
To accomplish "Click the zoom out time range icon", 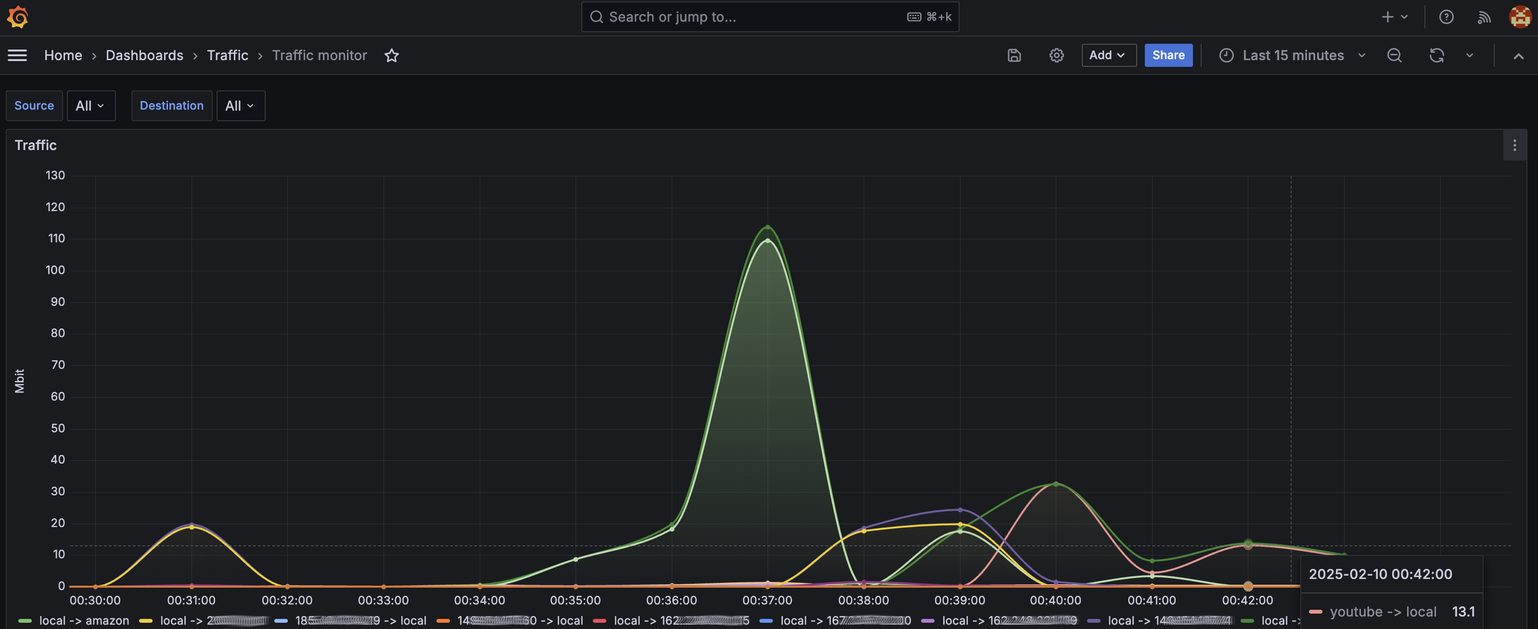I will click(x=1394, y=55).
